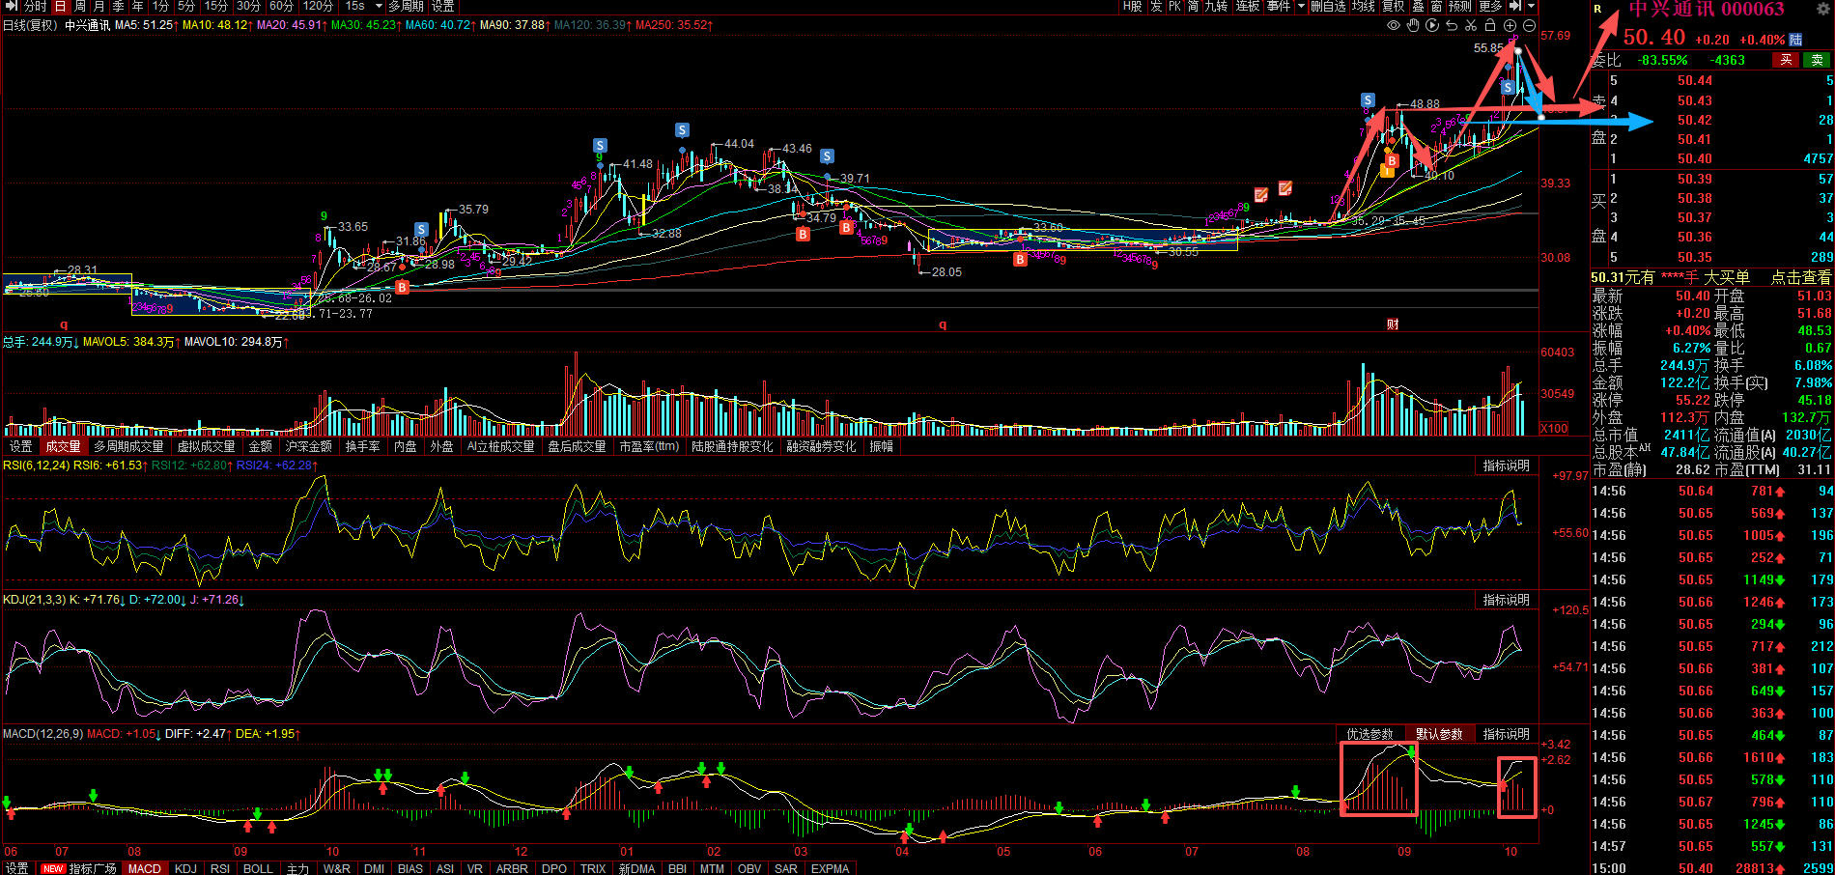1835x875 pixels.
Task: Click the 删自选 remove from watchlist button
Action: (x=1328, y=6)
